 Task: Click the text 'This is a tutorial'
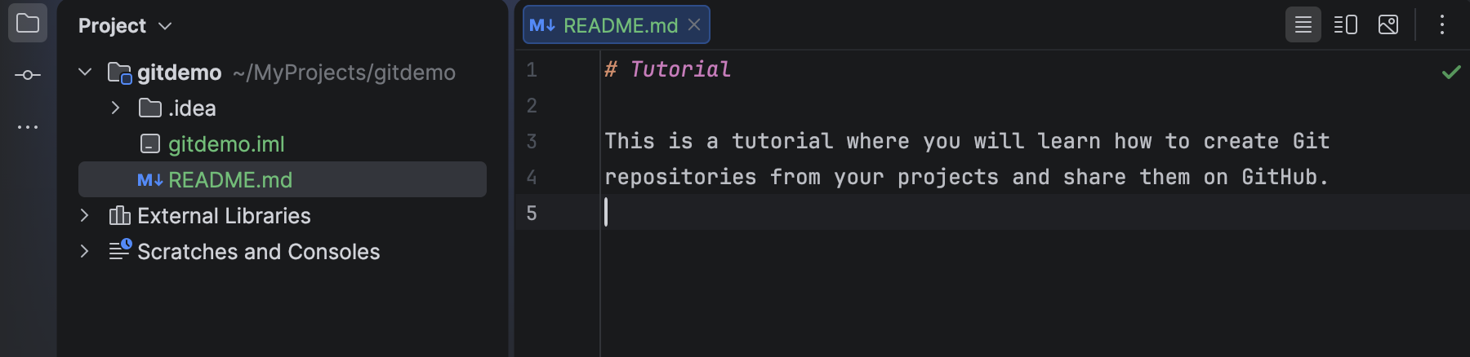719,141
